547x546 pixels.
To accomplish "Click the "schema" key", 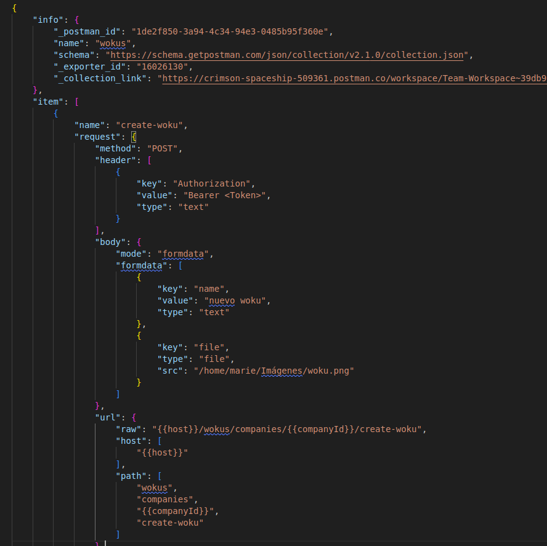I will pyautogui.click(x=74, y=55).
